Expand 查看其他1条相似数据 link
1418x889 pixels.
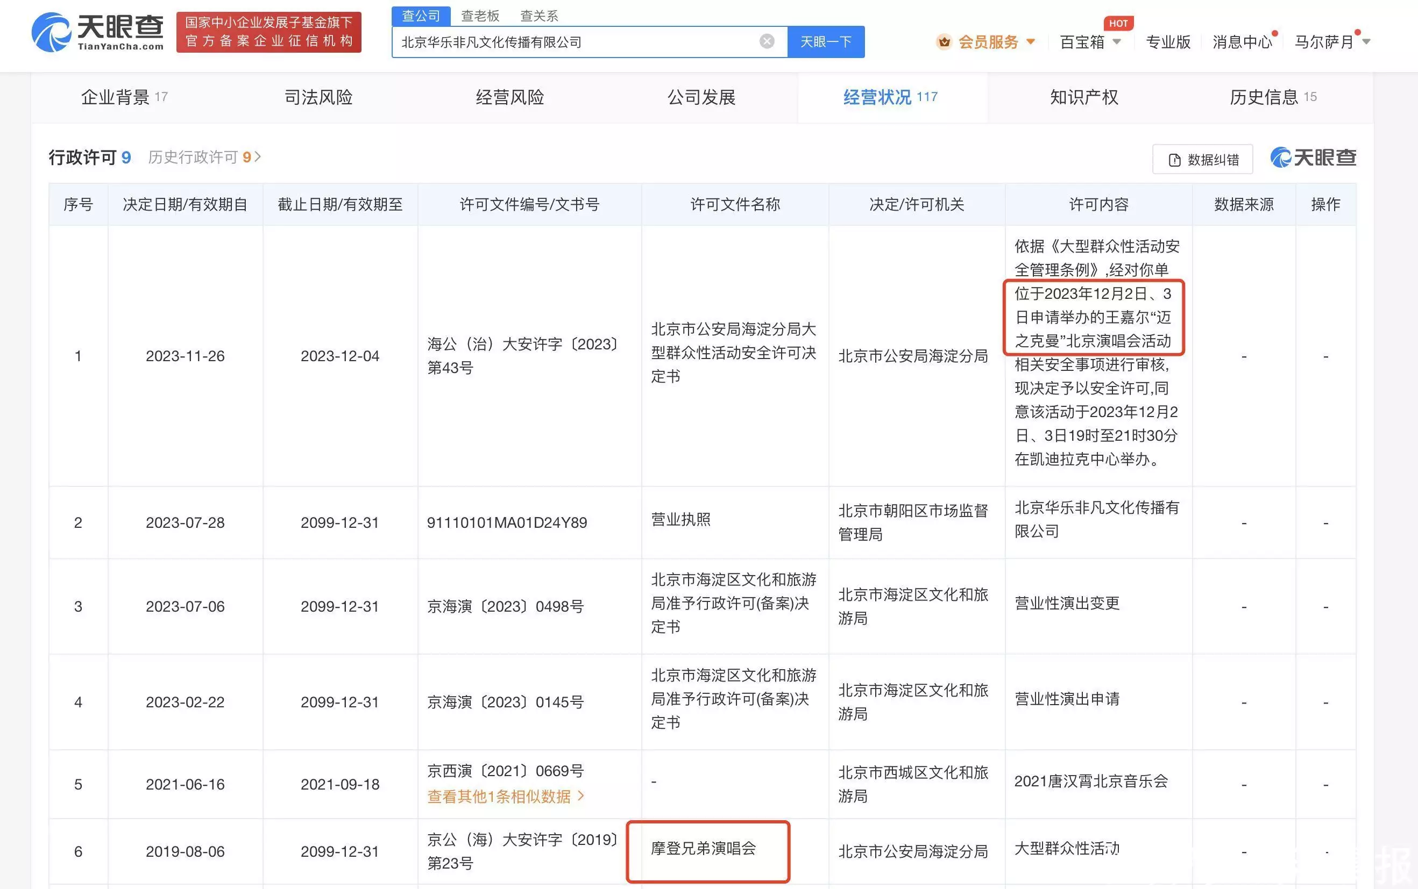pyautogui.click(x=506, y=796)
